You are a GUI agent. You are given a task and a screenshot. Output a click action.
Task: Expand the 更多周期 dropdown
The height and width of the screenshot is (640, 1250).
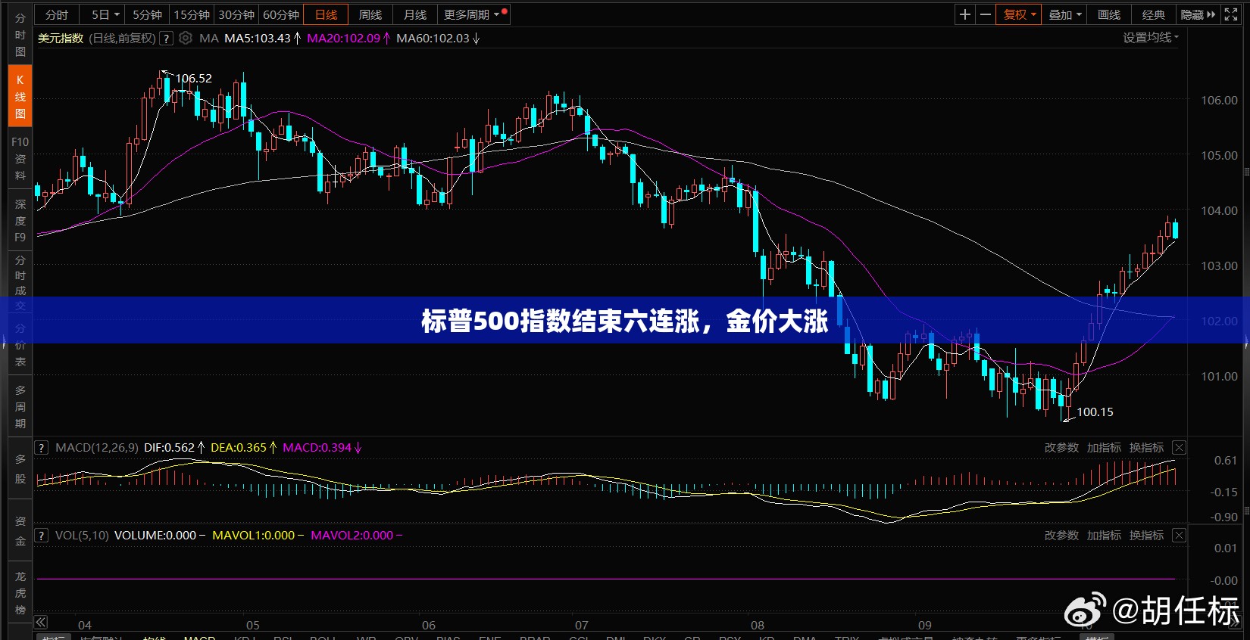[x=472, y=14]
